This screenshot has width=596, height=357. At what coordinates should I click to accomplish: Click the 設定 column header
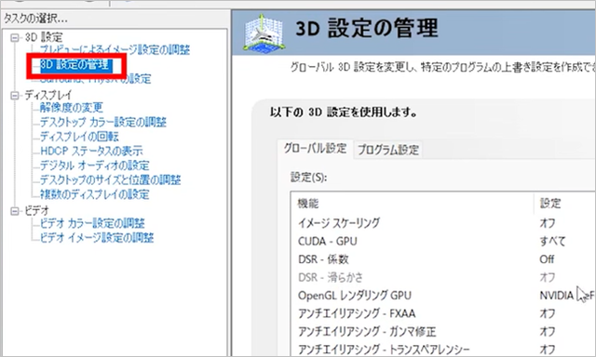[564, 204]
